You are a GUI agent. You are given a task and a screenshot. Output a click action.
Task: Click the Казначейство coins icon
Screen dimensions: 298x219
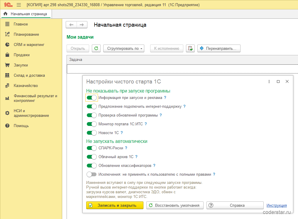[x=7, y=85]
